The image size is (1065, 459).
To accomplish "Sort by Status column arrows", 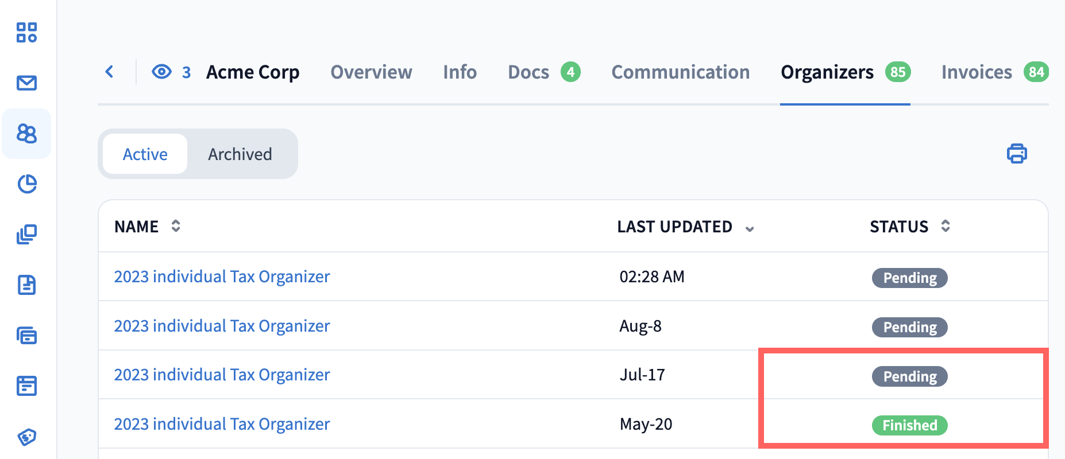I will (x=946, y=226).
